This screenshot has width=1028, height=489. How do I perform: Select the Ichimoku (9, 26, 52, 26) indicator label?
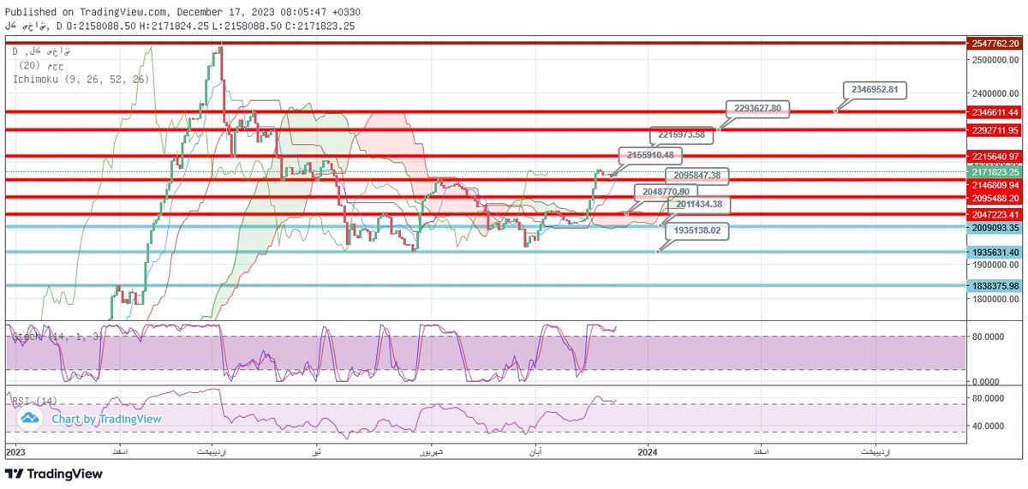(81, 79)
